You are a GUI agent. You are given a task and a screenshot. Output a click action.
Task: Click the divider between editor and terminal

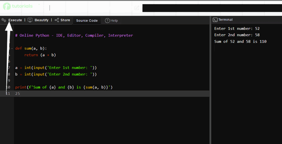pyautogui.click(x=210, y=82)
